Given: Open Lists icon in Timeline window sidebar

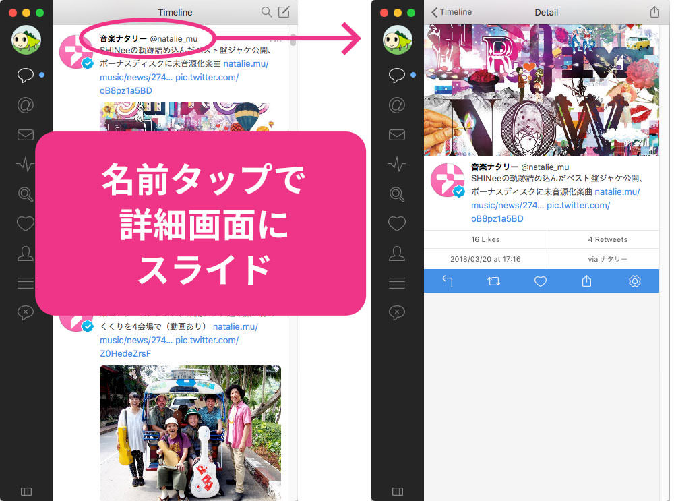Looking at the screenshot, I should [26, 283].
